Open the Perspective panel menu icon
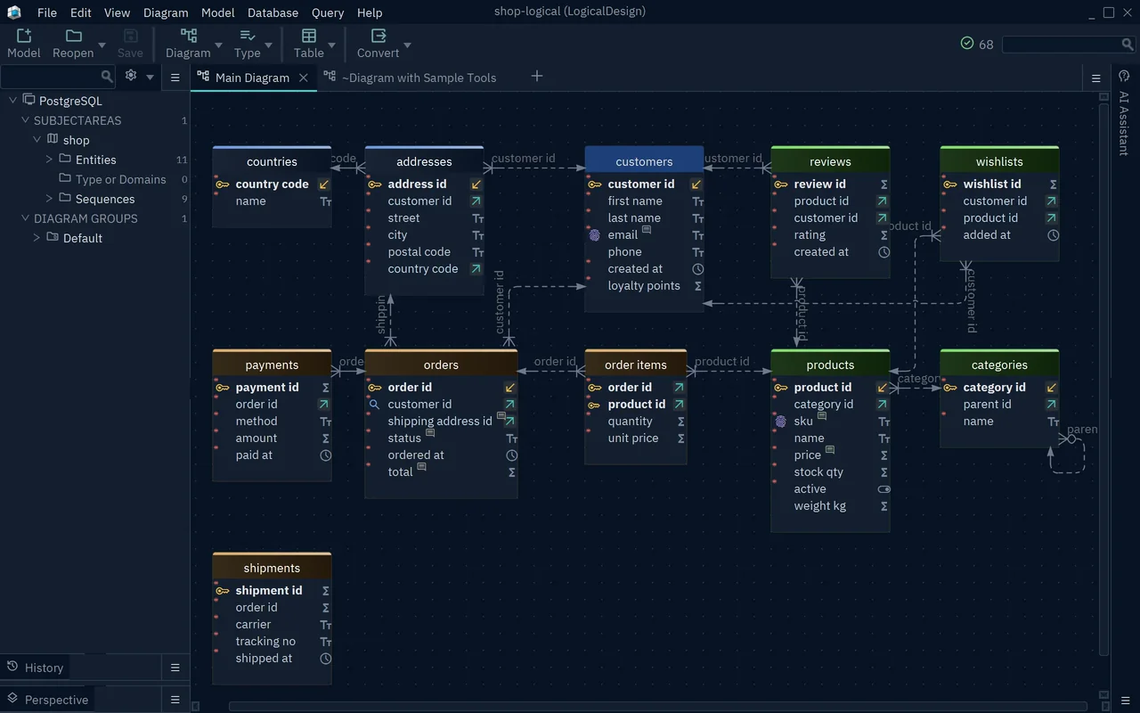 (x=175, y=700)
